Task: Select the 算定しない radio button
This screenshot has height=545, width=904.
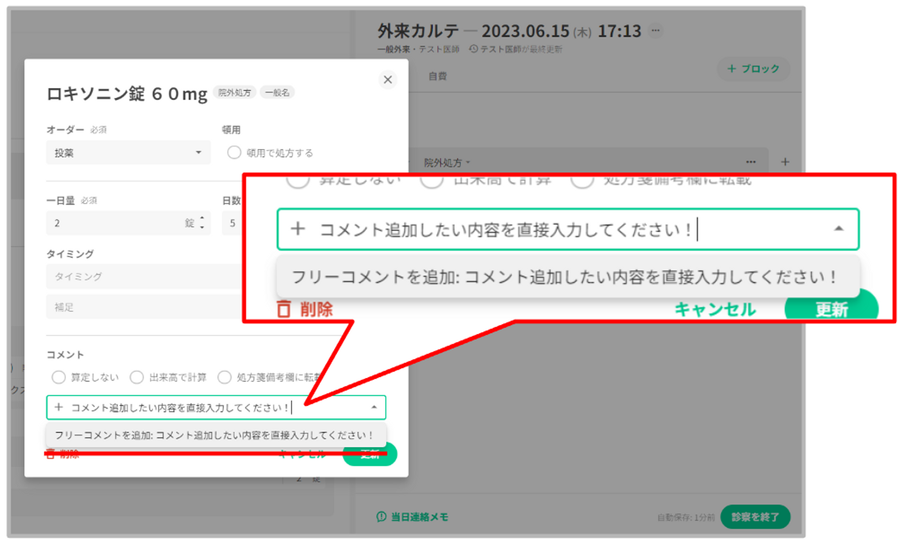Action: (x=59, y=377)
